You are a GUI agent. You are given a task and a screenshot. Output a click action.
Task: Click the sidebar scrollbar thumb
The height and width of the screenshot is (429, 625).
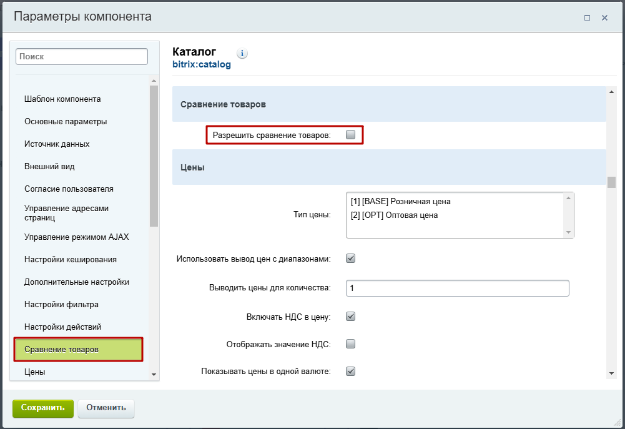(154, 156)
